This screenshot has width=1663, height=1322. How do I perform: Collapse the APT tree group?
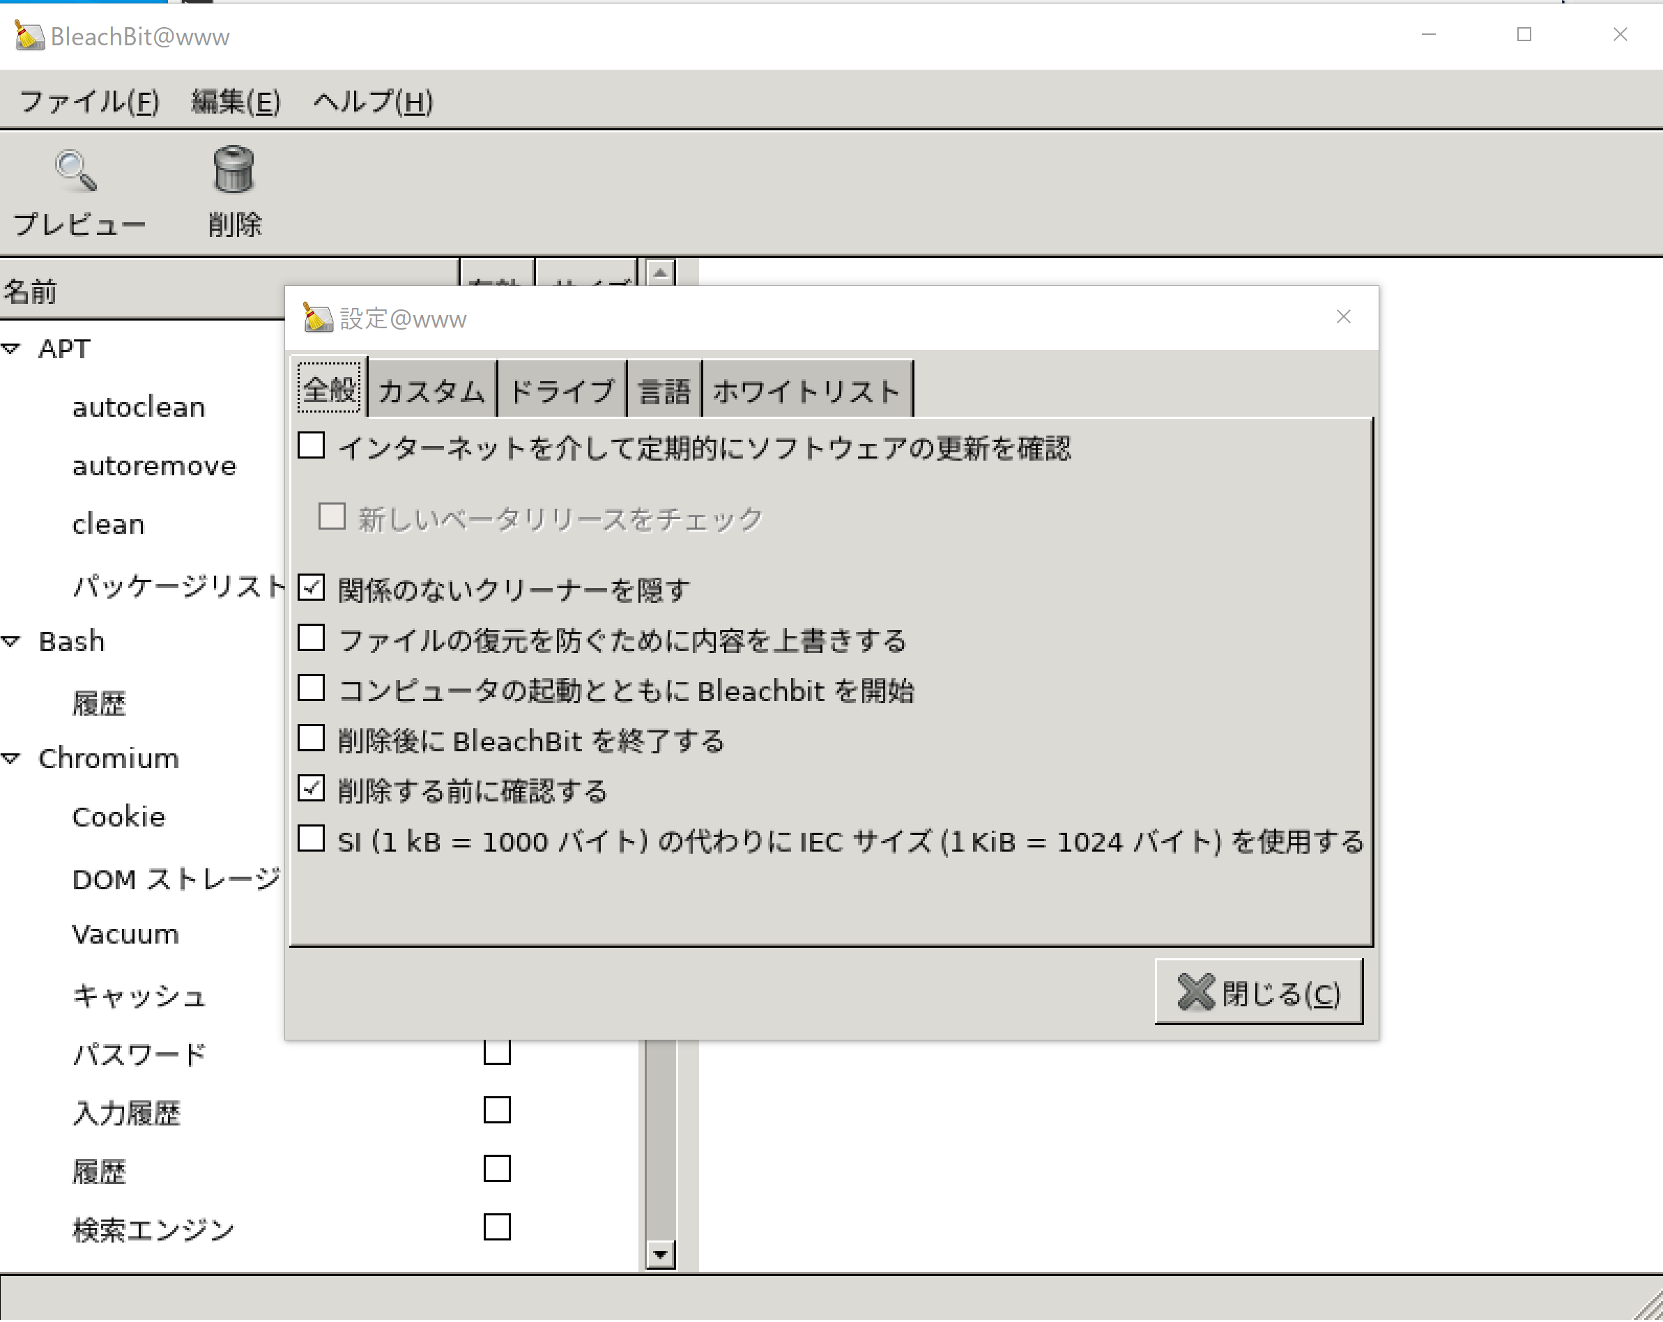click(10, 348)
